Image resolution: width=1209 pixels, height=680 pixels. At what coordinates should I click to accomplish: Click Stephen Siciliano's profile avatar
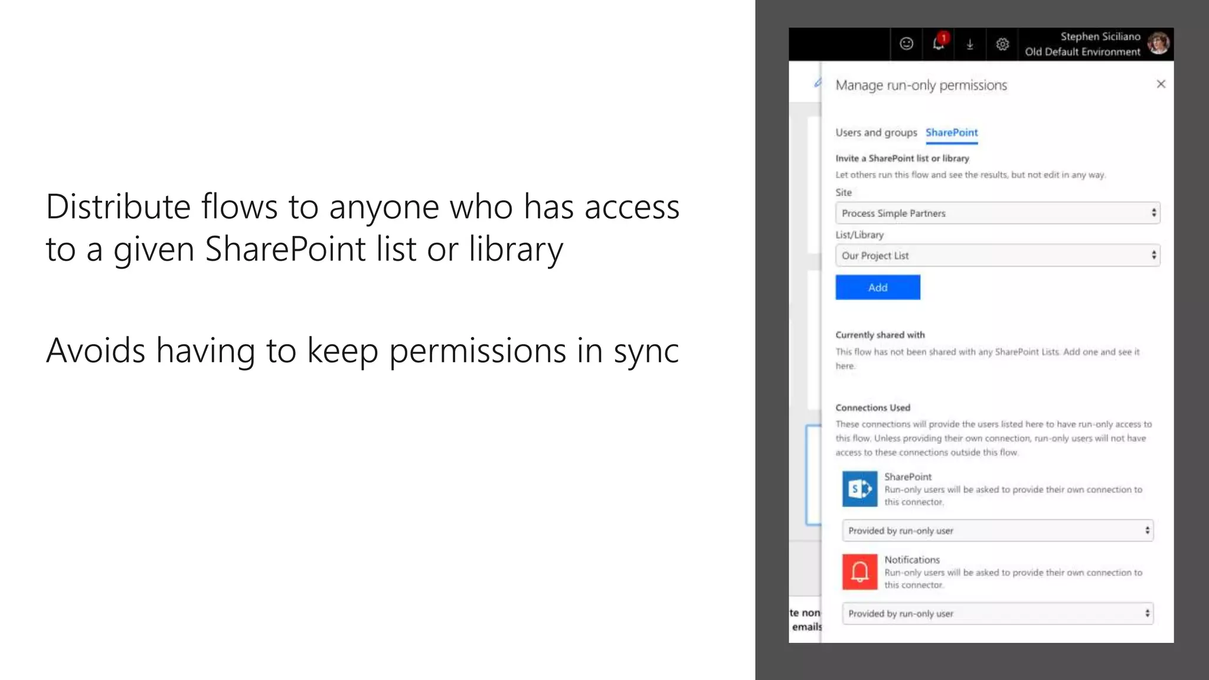(1158, 43)
